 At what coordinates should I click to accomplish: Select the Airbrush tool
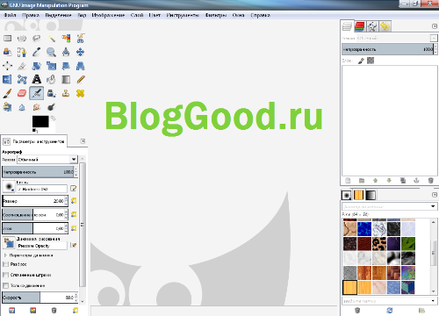36,93
